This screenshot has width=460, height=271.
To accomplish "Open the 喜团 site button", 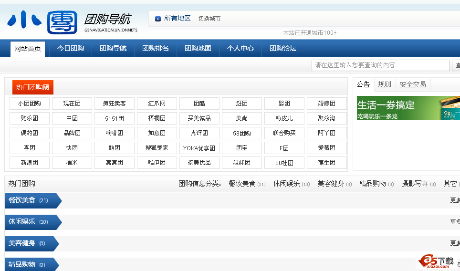I will point(29,148).
